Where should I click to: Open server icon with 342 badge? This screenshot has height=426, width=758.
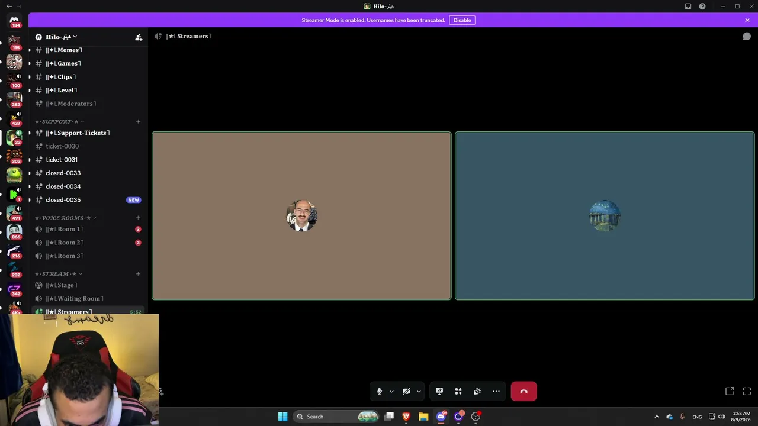click(x=14, y=289)
